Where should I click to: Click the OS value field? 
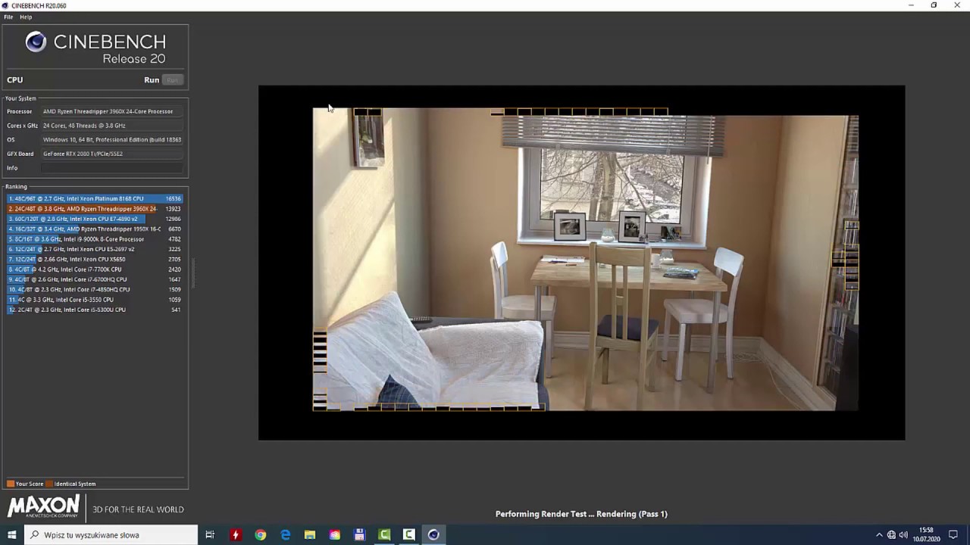click(112, 140)
